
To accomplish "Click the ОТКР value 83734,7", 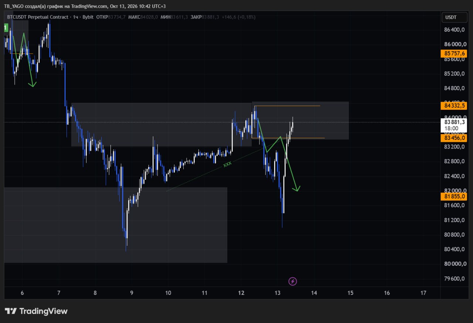I will [117, 17].
